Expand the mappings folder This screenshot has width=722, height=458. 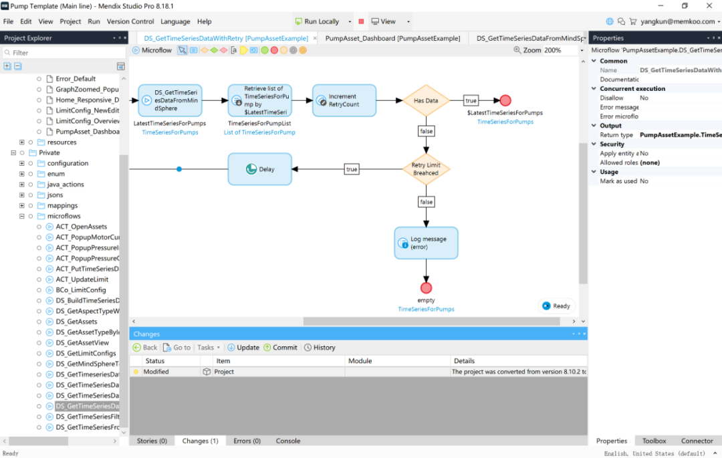21,206
